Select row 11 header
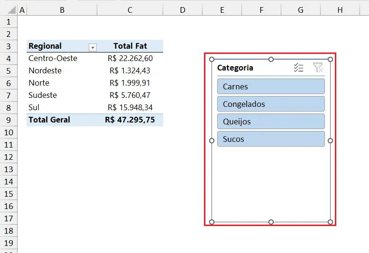 [x=9, y=145]
